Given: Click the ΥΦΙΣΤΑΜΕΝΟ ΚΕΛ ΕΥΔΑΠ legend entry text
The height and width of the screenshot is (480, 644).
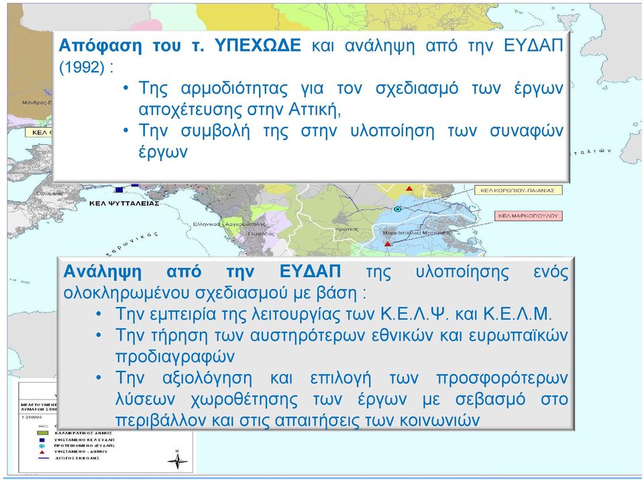Looking at the screenshot, I should pos(85,439).
